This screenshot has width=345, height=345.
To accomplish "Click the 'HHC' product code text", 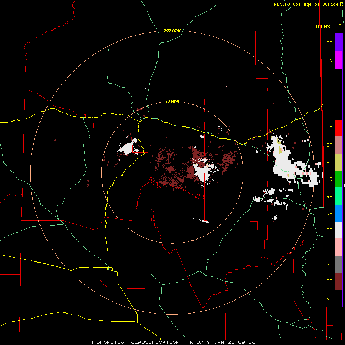I will pos(337,23).
